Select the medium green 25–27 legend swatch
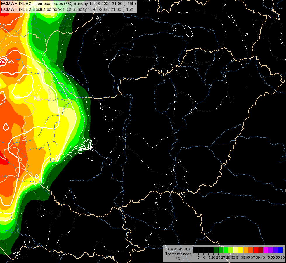The height and width of the screenshot is (263, 286). click(x=221, y=250)
